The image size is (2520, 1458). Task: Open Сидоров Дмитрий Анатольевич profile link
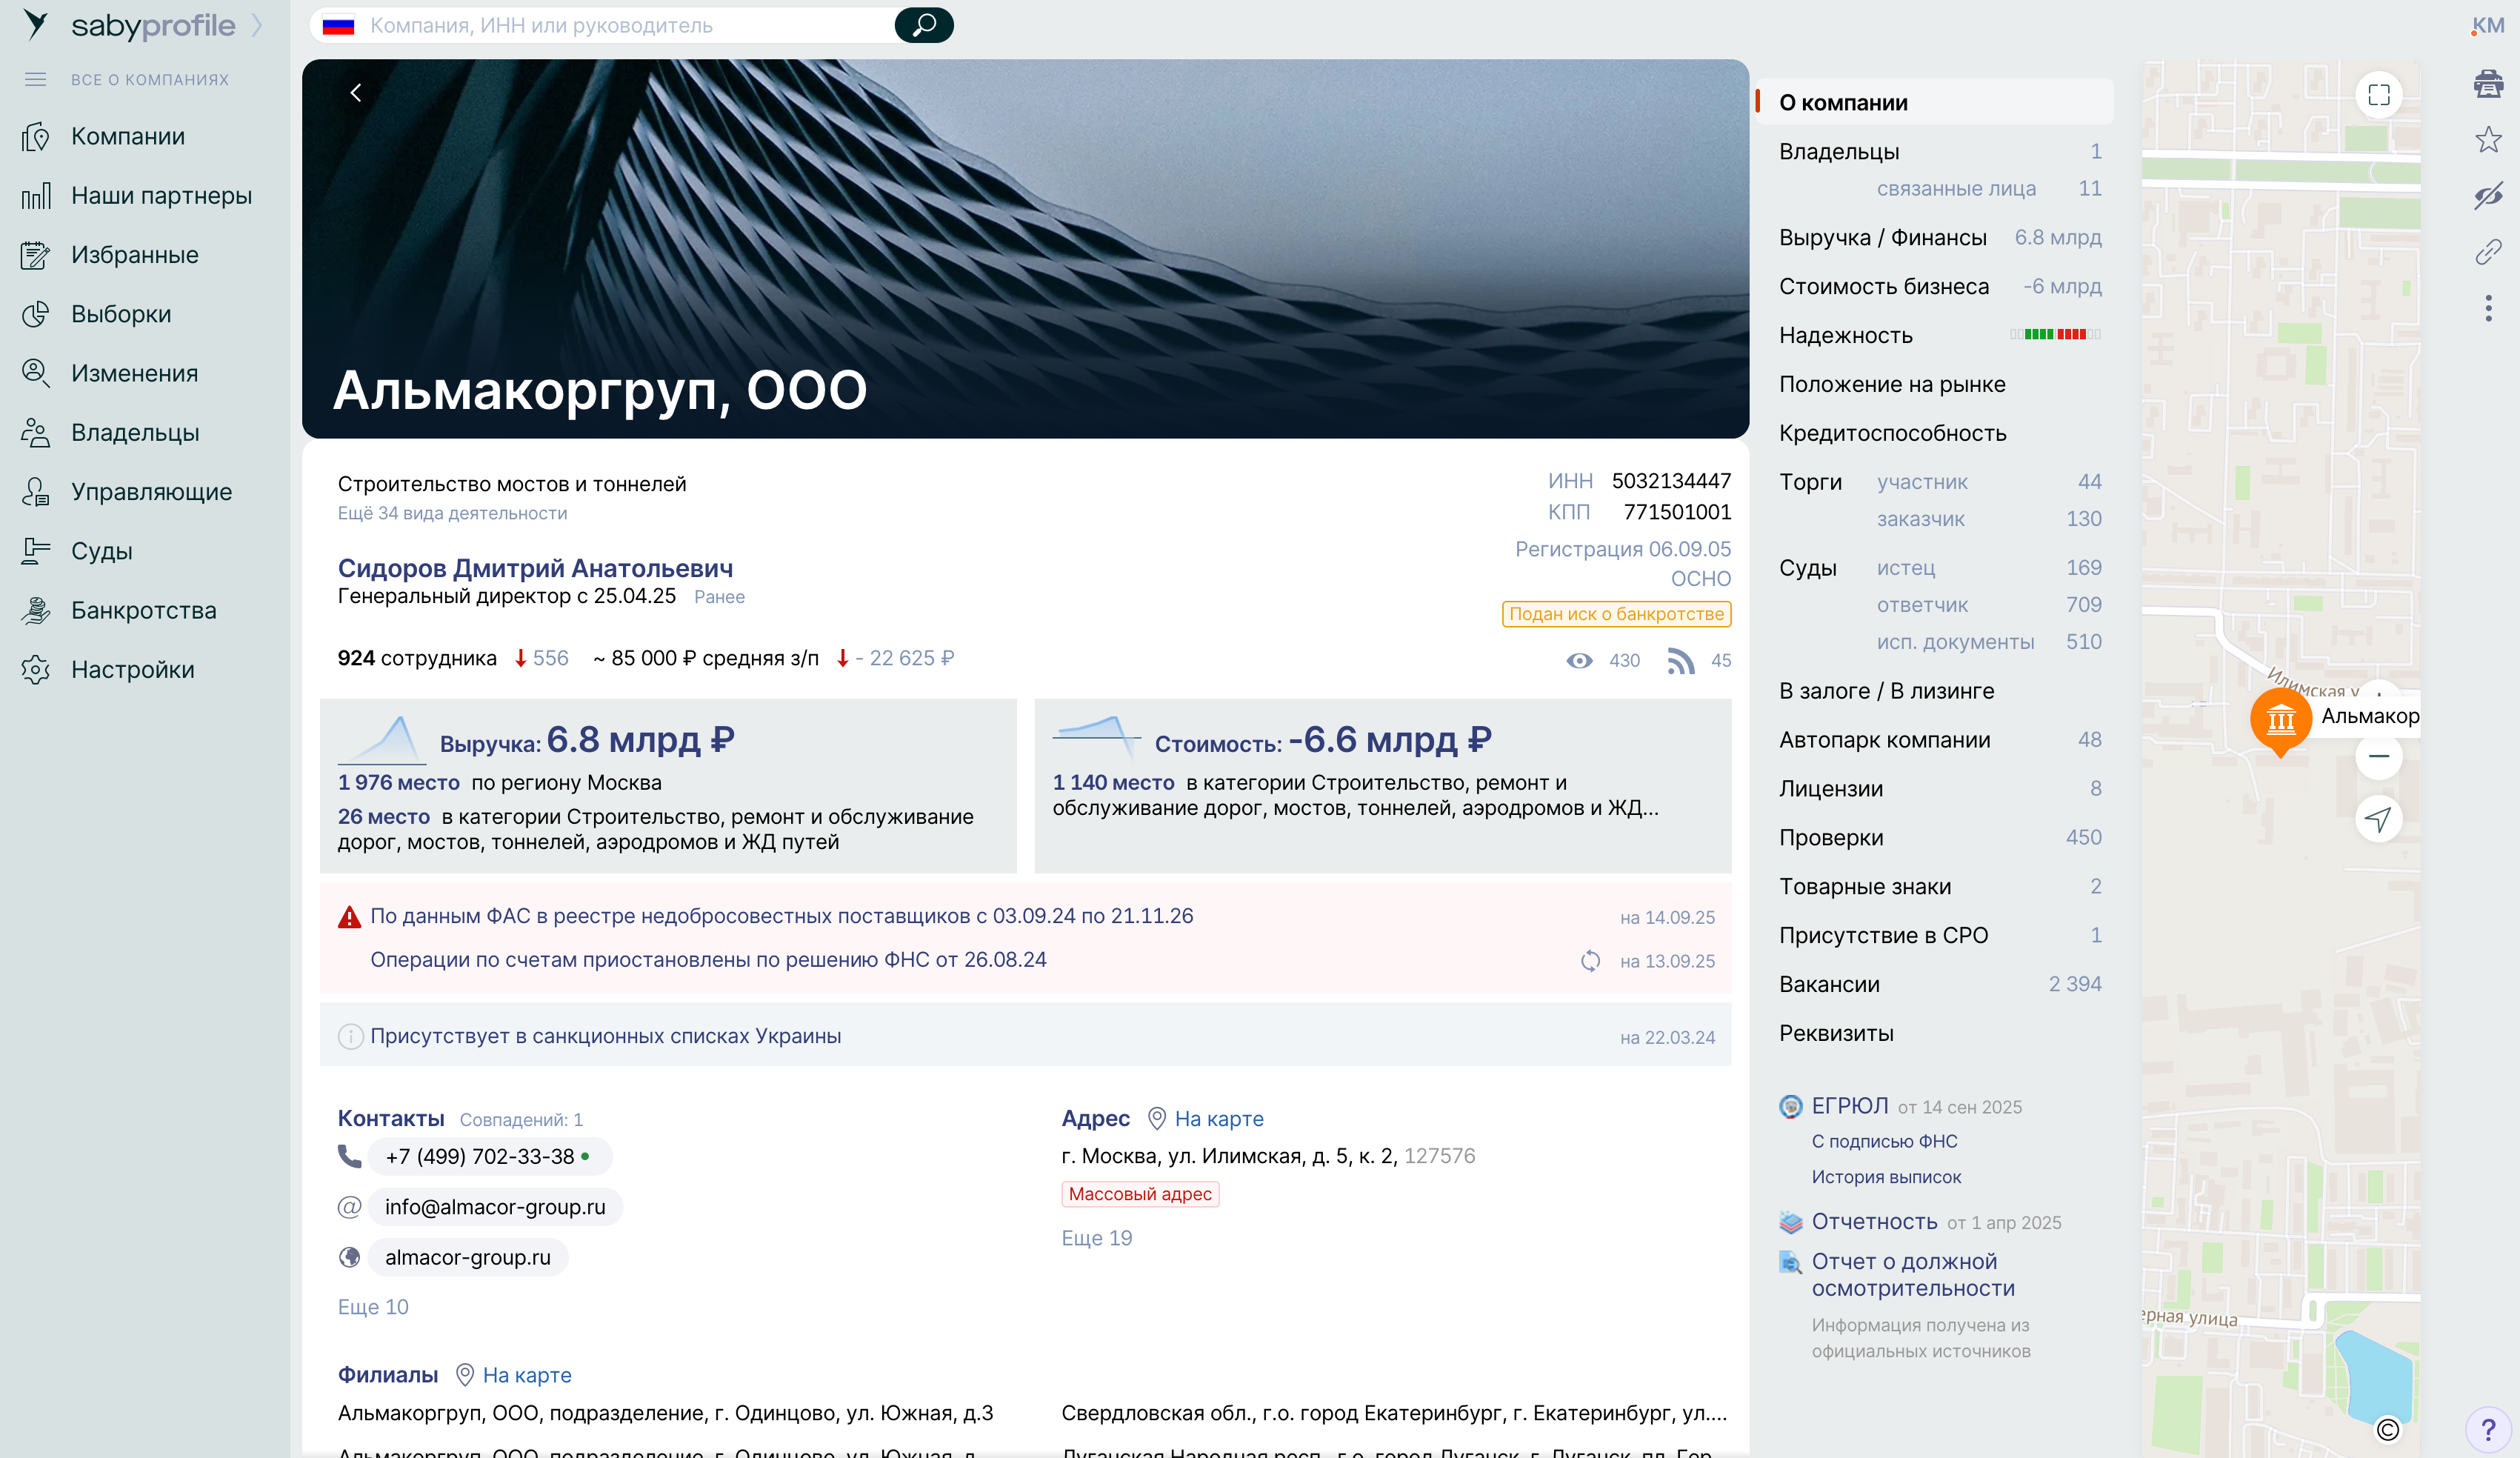(x=535, y=568)
